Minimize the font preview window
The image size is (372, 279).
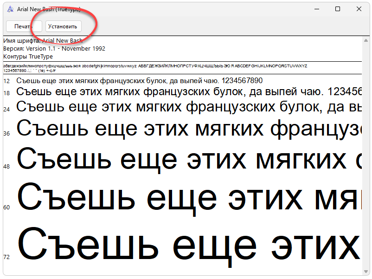(317, 9)
